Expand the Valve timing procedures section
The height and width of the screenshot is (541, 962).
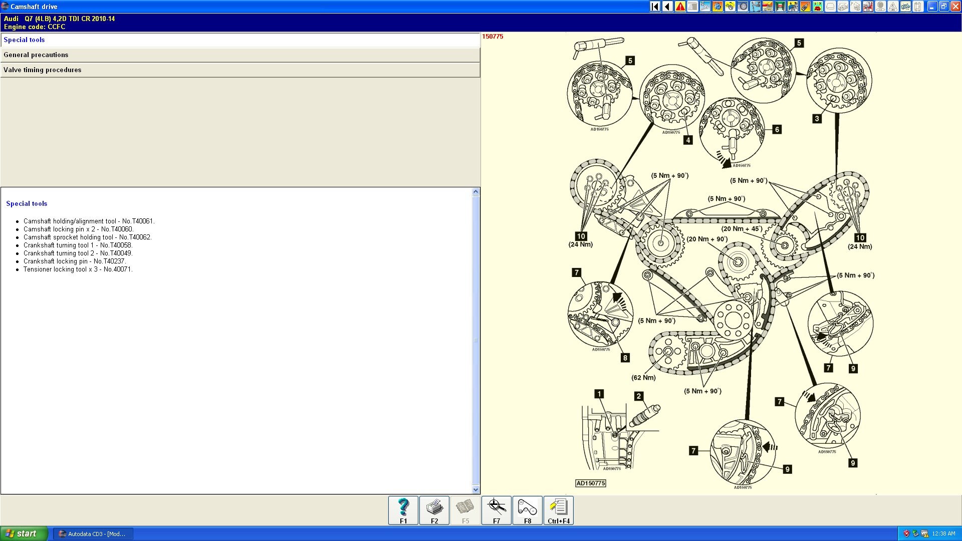[241, 70]
